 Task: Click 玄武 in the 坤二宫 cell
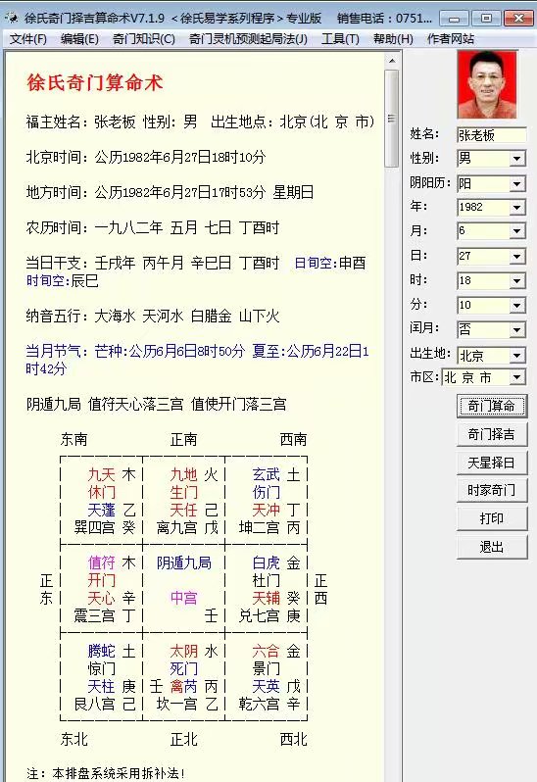pyautogui.click(x=267, y=474)
